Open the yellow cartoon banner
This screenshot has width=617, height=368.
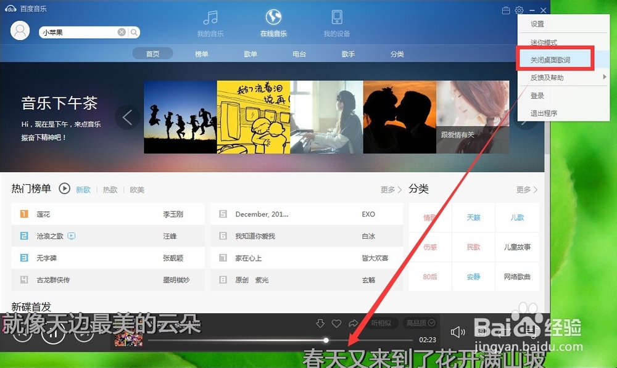pos(254,117)
